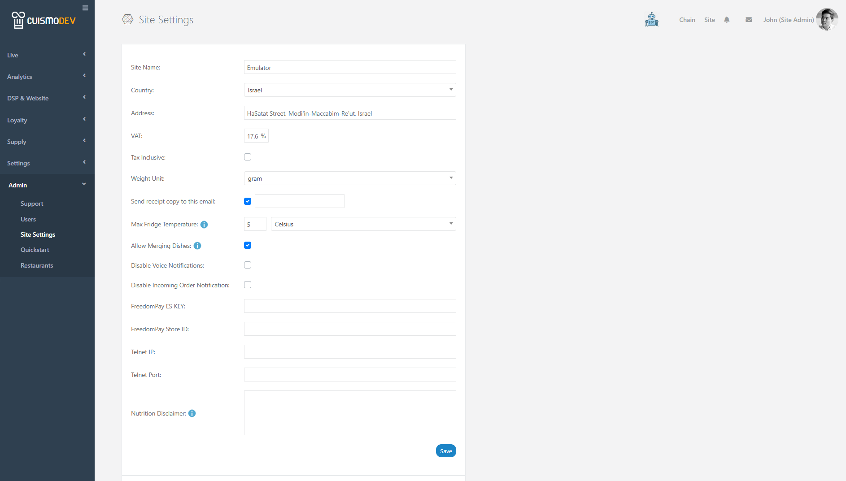Open the notifications bell

(727, 20)
